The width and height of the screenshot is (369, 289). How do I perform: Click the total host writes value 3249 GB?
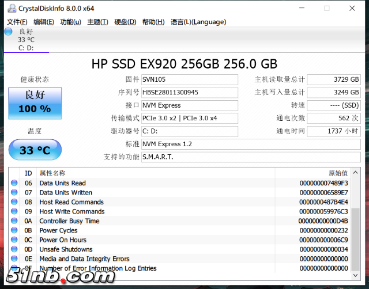point(334,93)
